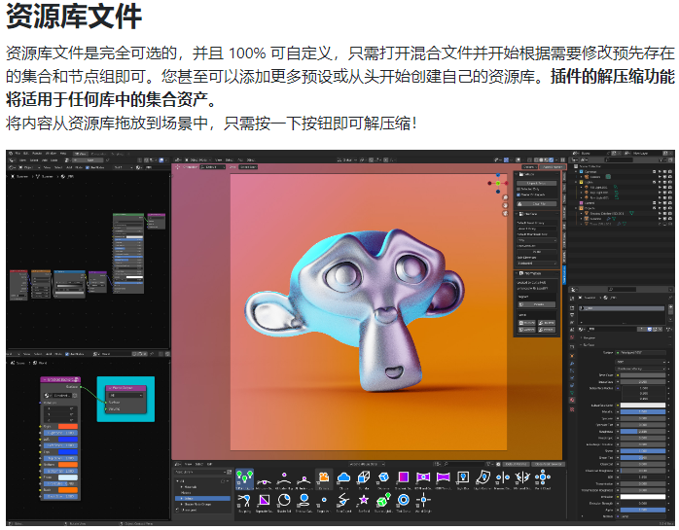Select the blue ring asset thumbnail

tap(404, 500)
